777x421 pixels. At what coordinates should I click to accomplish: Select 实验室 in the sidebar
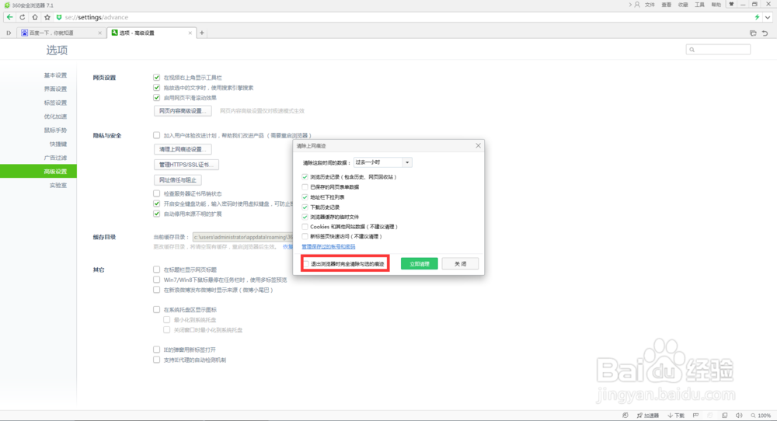coord(58,185)
